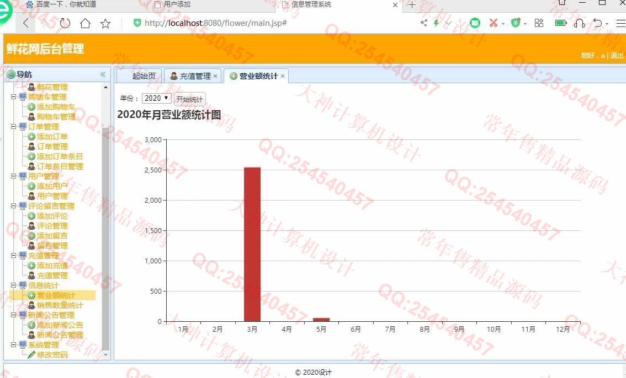Click the headphones icon in browser toolbar
This screenshot has width=626, height=378.
[579, 23]
